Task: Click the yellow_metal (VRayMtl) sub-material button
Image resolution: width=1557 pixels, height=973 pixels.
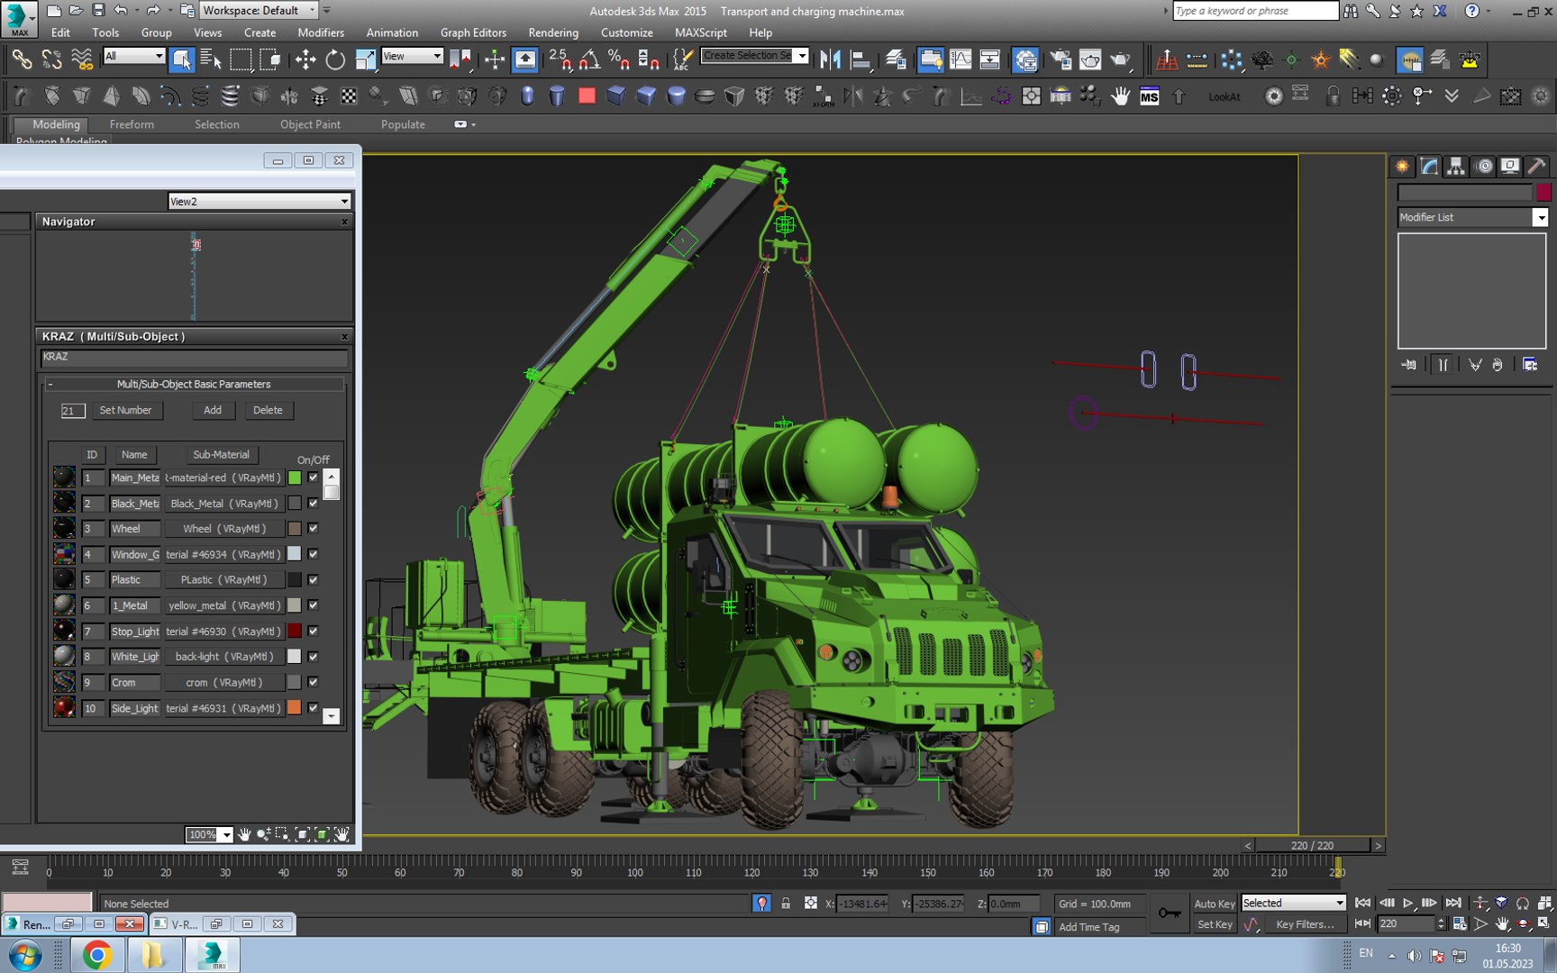Action: point(223,605)
